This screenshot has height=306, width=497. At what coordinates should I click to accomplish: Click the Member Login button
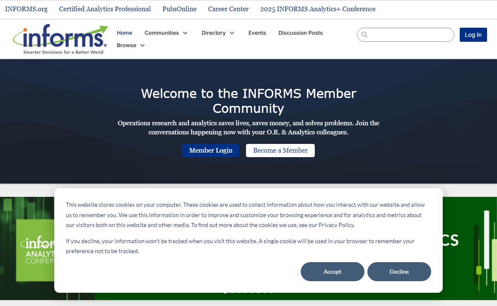click(x=211, y=151)
